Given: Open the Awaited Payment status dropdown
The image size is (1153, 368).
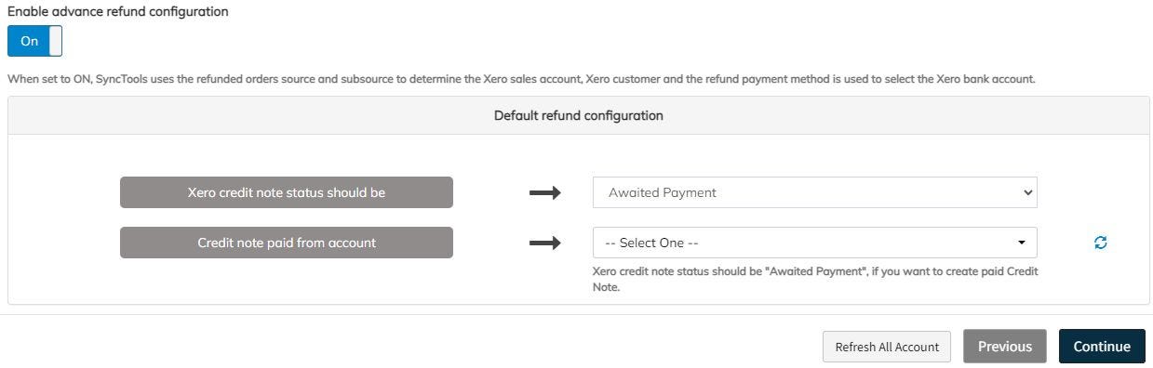Looking at the screenshot, I should 814,192.
